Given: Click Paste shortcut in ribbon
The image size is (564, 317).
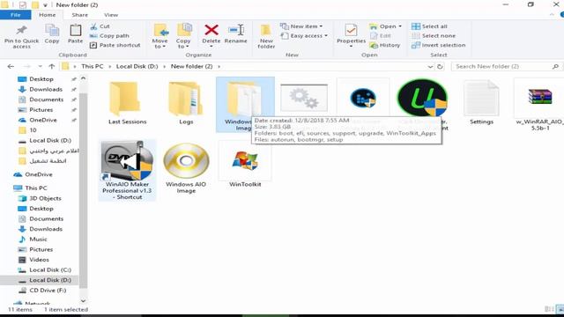Looking at the screenshot, I should [115, 45].
